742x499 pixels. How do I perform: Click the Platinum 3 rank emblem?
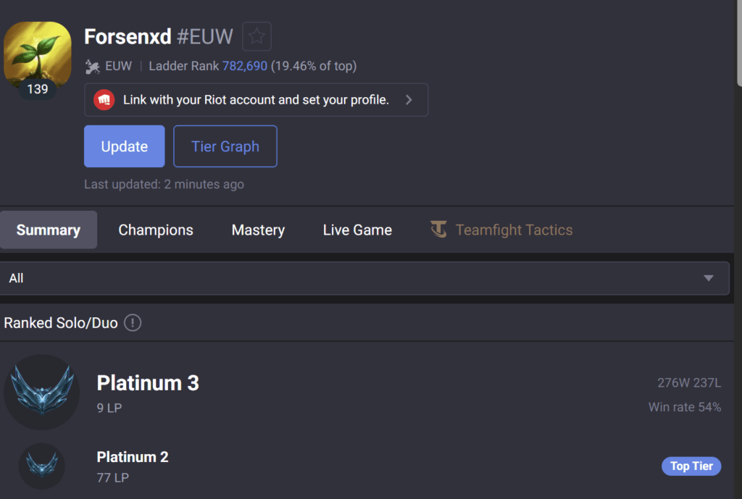(x=41, y=392)
